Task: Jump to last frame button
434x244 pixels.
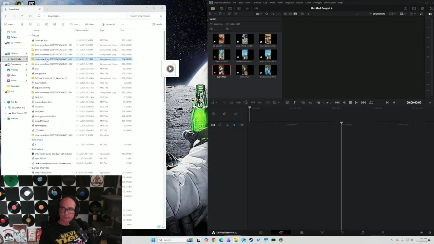Action: click(x=363, y=102)
